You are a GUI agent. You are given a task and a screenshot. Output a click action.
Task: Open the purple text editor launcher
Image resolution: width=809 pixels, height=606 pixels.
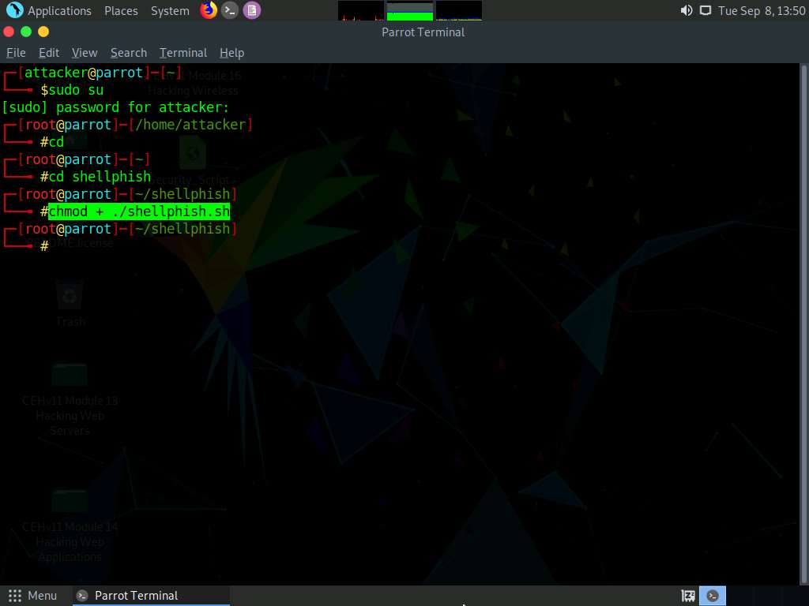pos(252,10)
